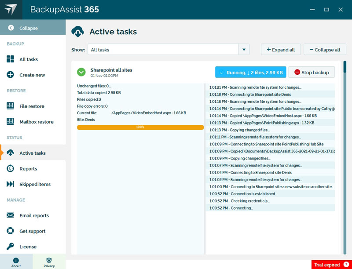Click log entry Connection is established
The height and width of the screenshot is (269, 352).
[x=270, y=194]
